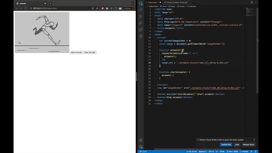Click the Prettier status bar item

point(244,151)
